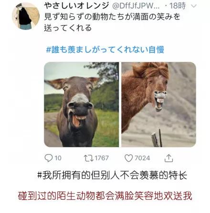The image size is (210, 213).
Task: Select the tweet text 送ってくれる line
Action: pos(68,28)
